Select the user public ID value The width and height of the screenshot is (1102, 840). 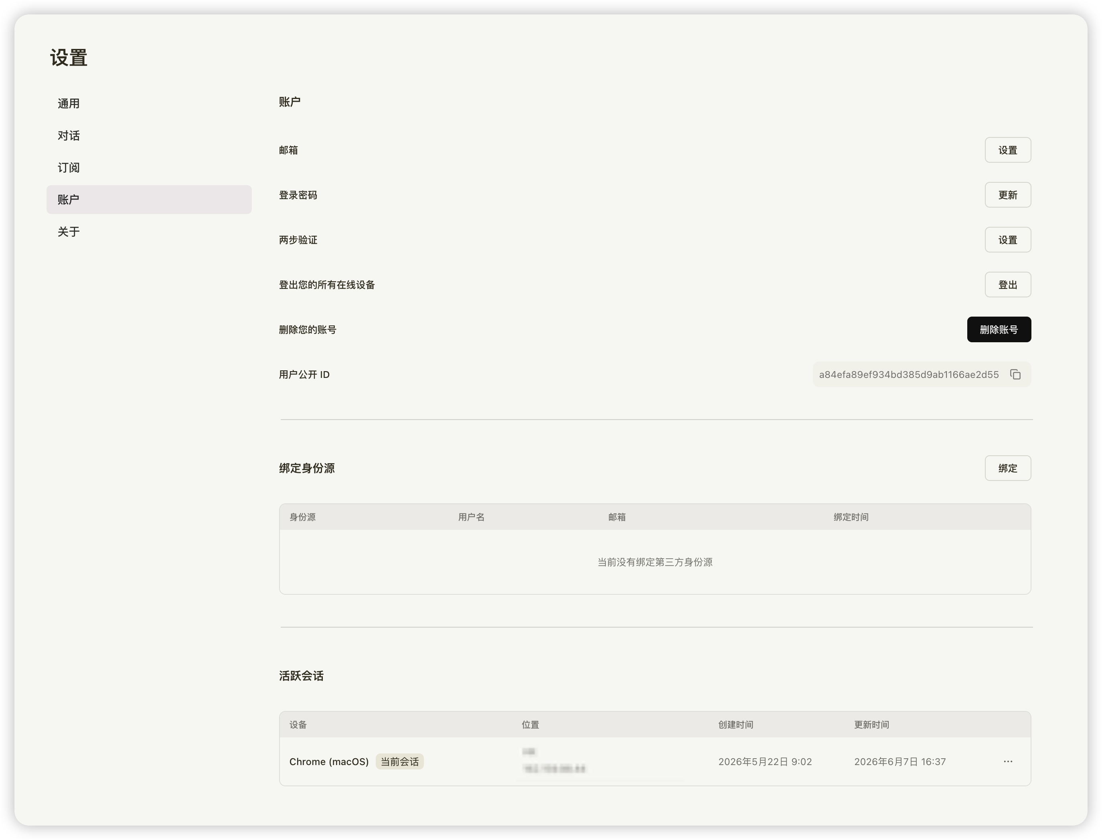tap(908, 374)
